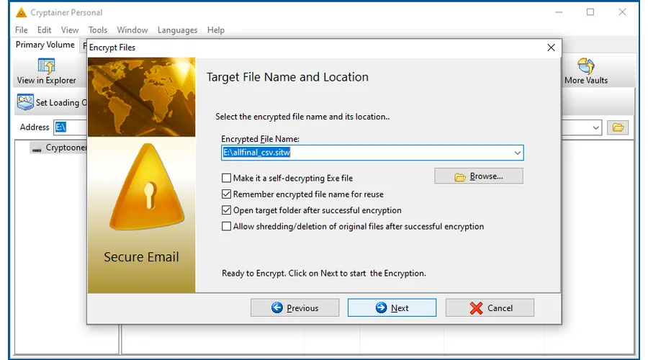Open the Languages menu
Viewport: 648px width, 360px height.
click(x=177, y=30)
